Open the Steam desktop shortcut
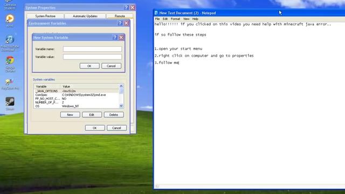345x194 pixels. [x=10, y=103]
